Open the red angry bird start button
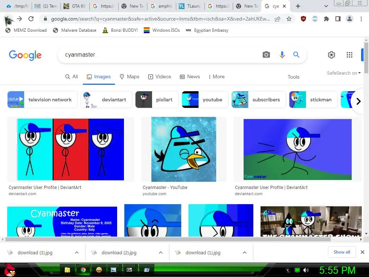The height and width of the screenshot is (277, 369). 9,270
